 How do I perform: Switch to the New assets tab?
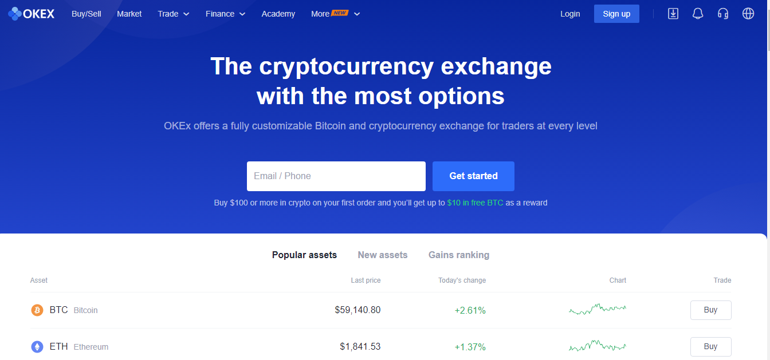pyautogui.click(x=383, y=255)
